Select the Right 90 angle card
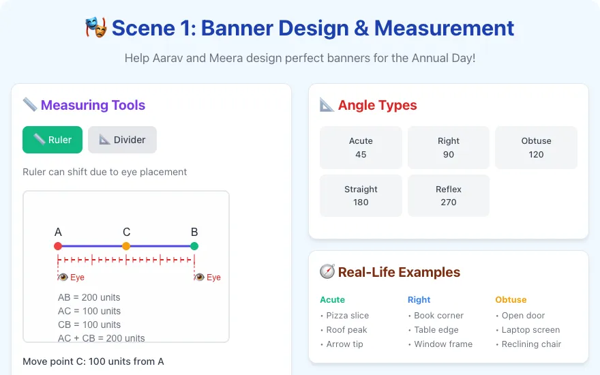The height and width of the screenshot is (375, 600). [449, 147]
